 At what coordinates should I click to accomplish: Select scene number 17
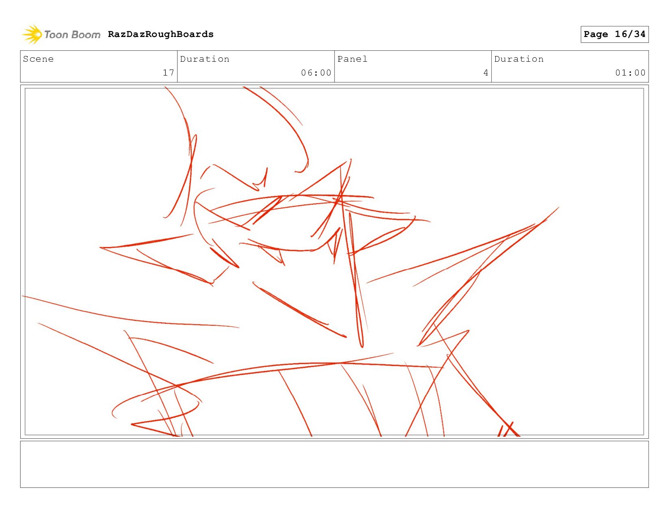(x=169, y=73)
